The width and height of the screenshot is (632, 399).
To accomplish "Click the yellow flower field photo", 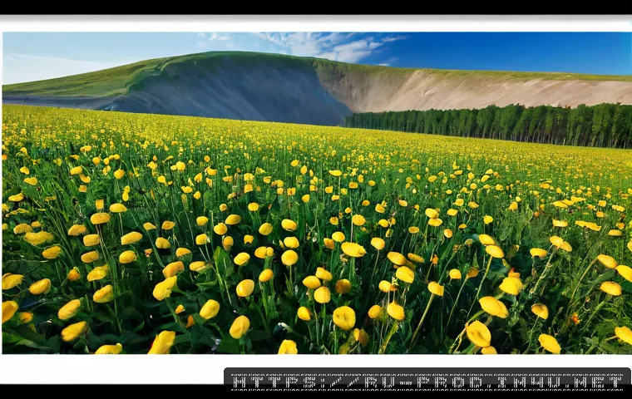I will pyautogui.click(x=317, y=193).
